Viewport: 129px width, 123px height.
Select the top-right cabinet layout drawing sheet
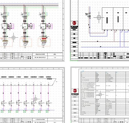[99, 31]
